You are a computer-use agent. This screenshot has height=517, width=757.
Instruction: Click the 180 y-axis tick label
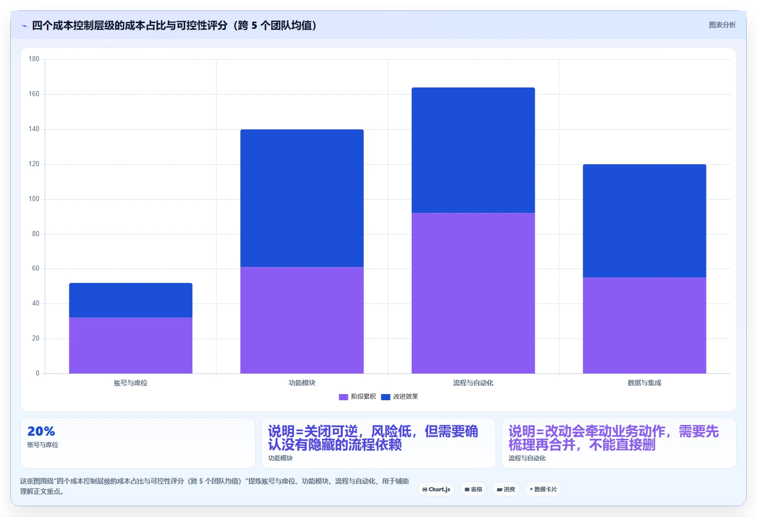(x=34, y=59)
